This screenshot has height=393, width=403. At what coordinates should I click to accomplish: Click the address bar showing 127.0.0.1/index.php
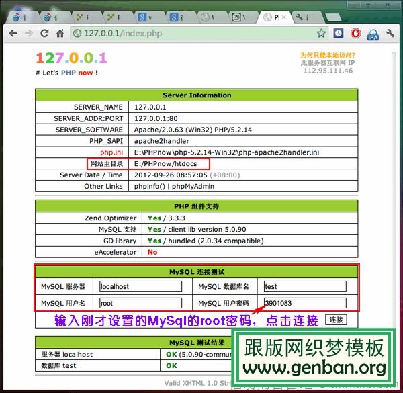pos(199,33)
